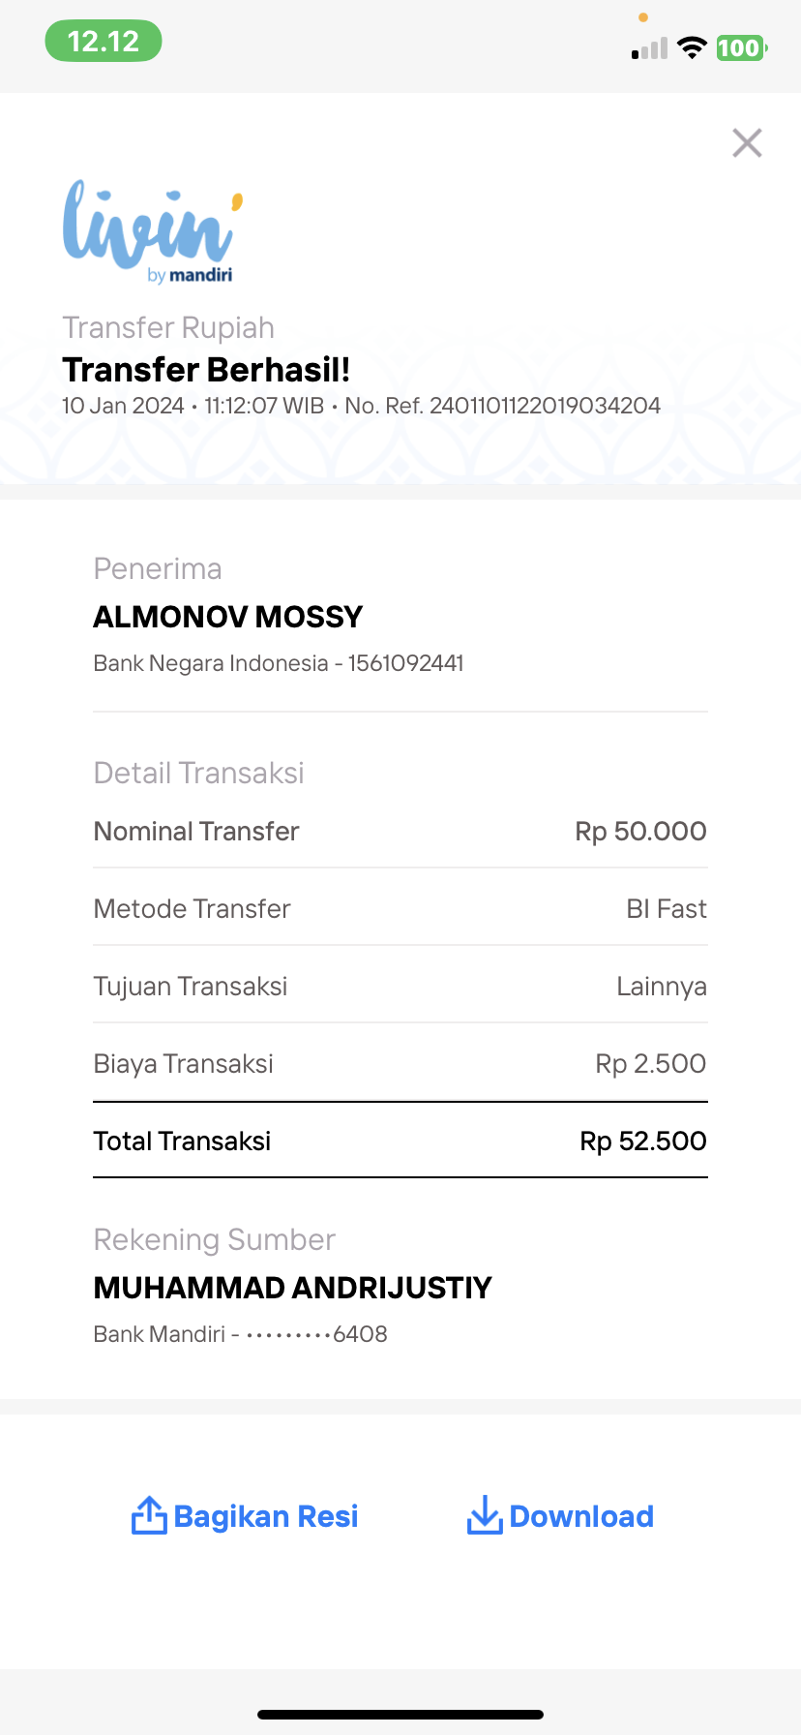Viewport: 801px width, 1735px height.
Task: Tap the green 12.12 time pill
Action: click(x=104, y=42)
